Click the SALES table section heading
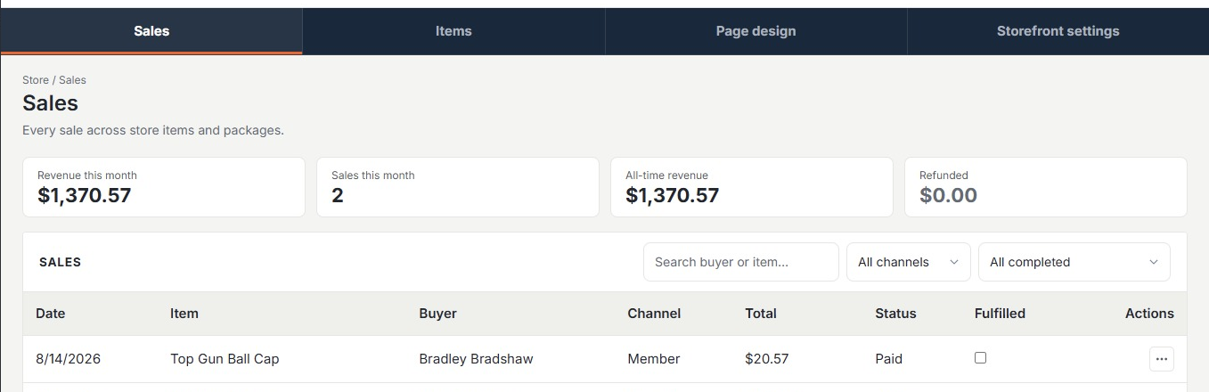This screenshot has width=1209, height=392. point(61,263)
